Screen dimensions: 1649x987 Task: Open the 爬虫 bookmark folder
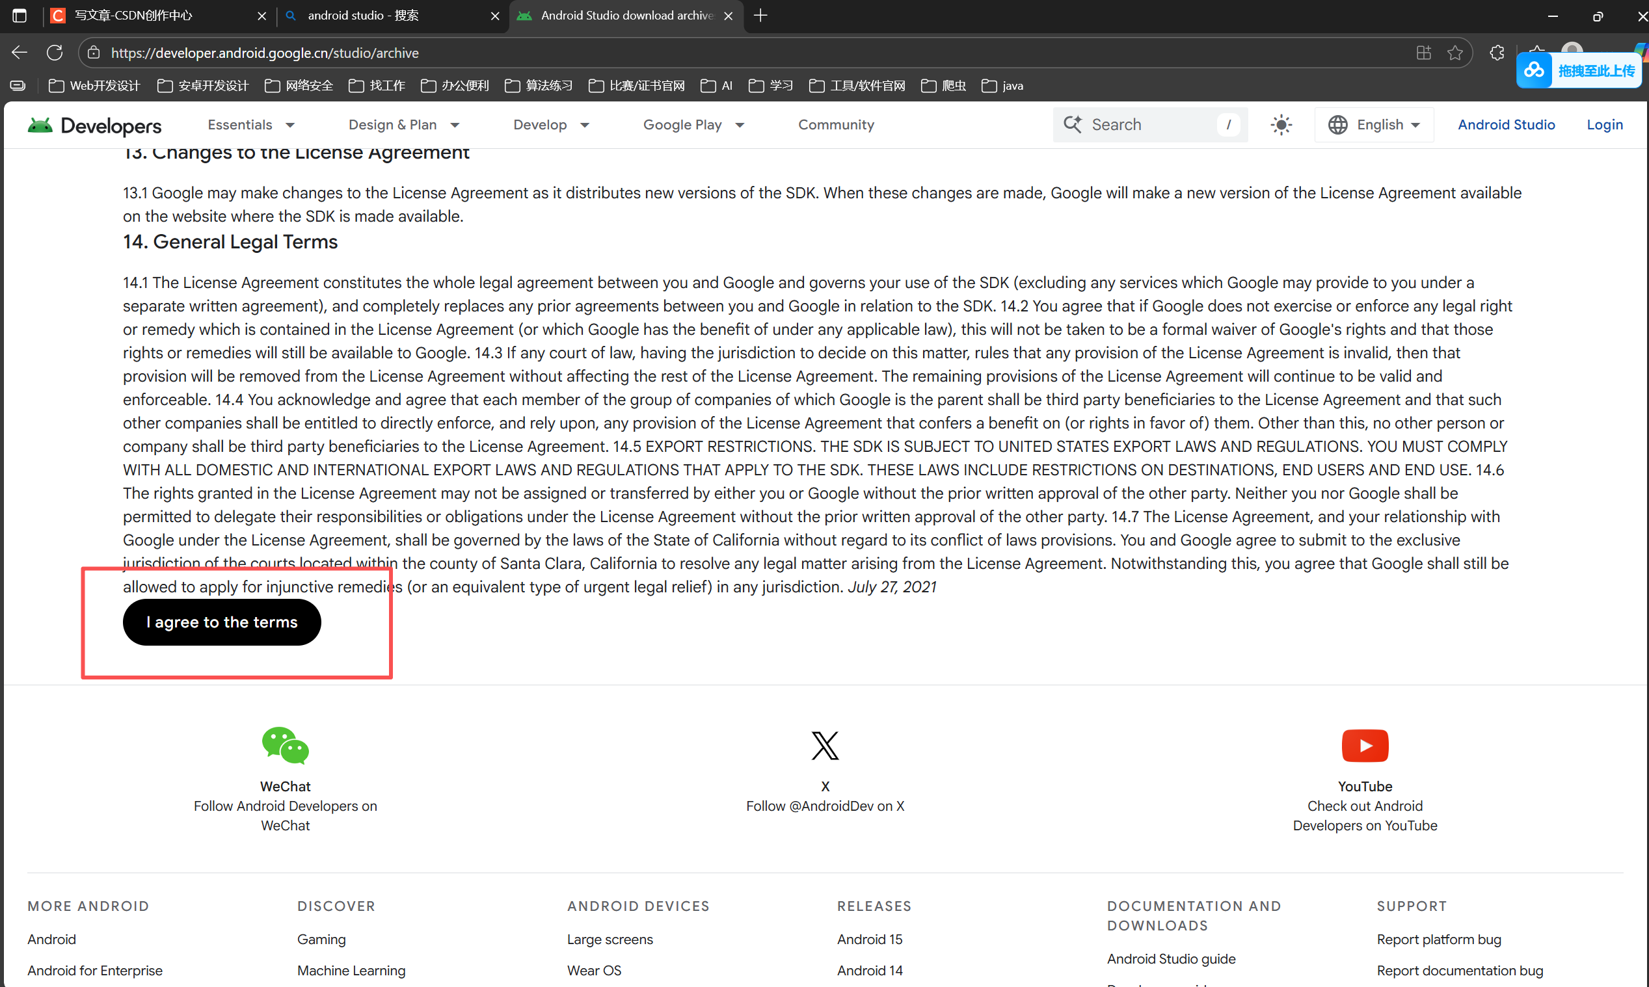(x=943, y=86)
